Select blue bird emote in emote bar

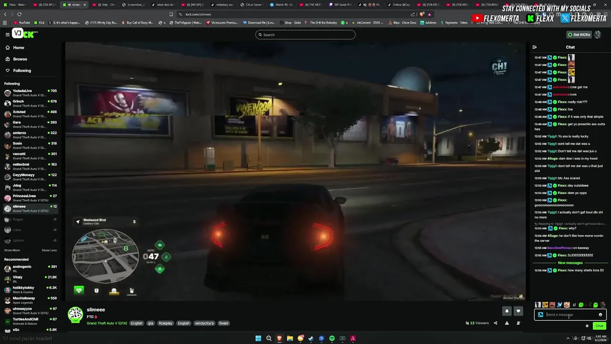click(559, 305)
